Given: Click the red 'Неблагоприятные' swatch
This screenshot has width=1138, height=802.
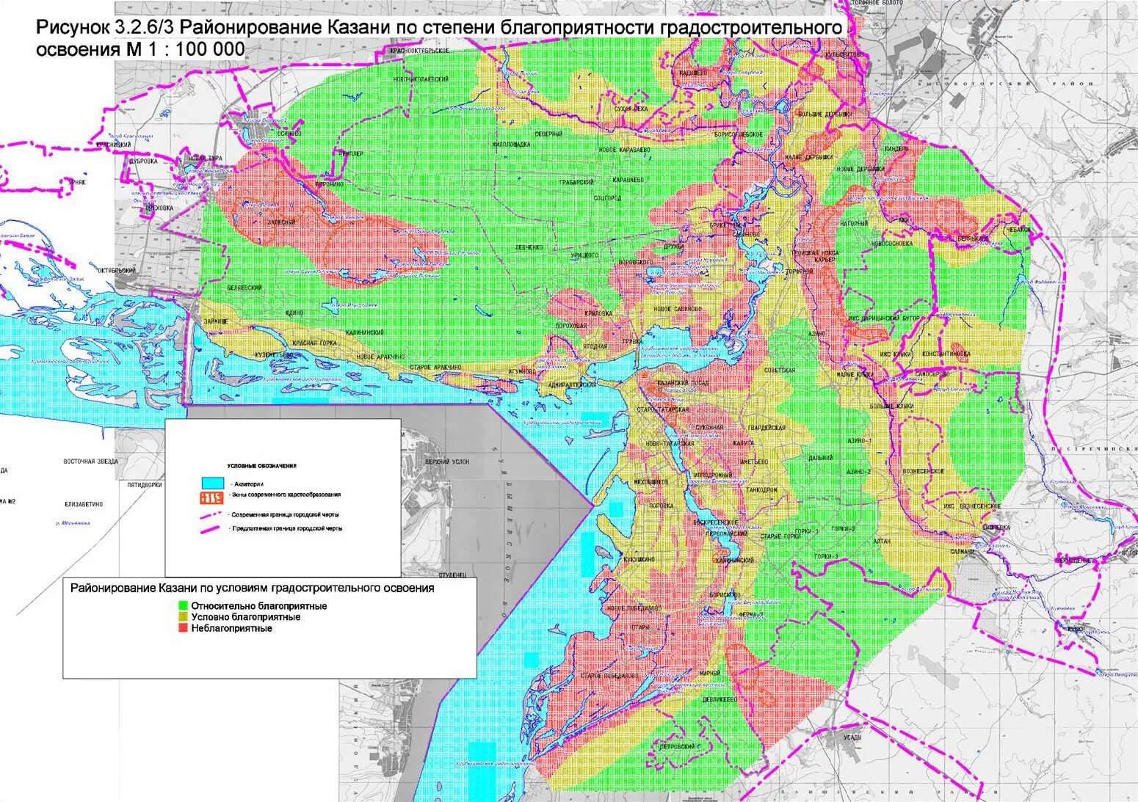Looking at the screenshot, I should (x=184, y=628).
